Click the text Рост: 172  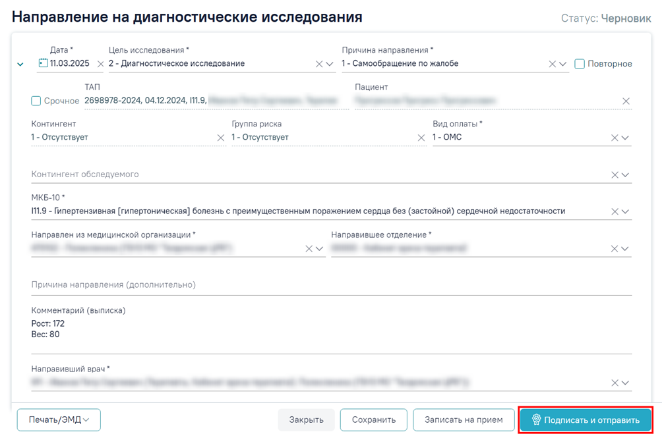[48, 324]
